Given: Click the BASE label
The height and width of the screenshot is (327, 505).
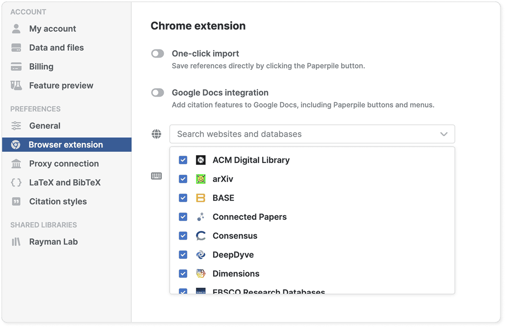Looking at the screenshot, I should click(x=224, y=198).
